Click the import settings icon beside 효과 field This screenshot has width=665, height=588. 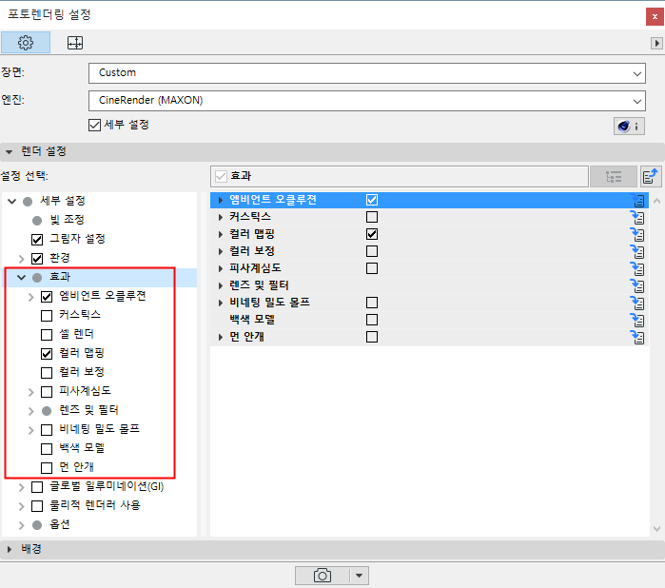coord(651,176)
